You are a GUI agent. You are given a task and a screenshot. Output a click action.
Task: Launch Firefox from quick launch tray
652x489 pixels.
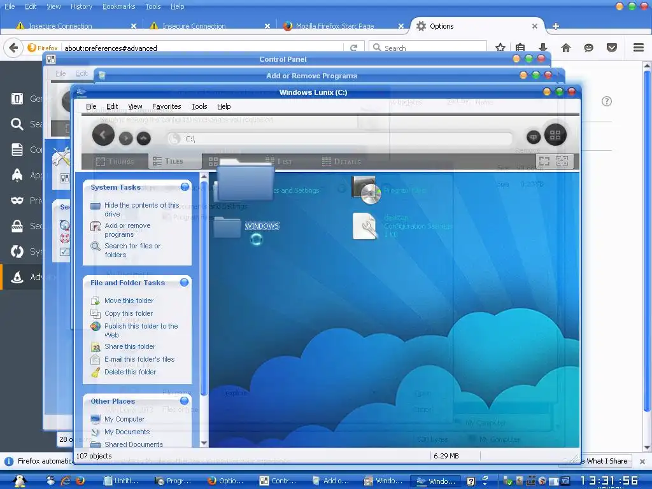point(80,481)
